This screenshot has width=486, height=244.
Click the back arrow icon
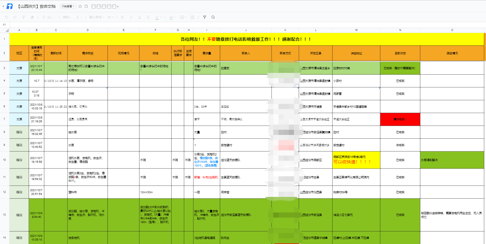[x=3, y=6]
